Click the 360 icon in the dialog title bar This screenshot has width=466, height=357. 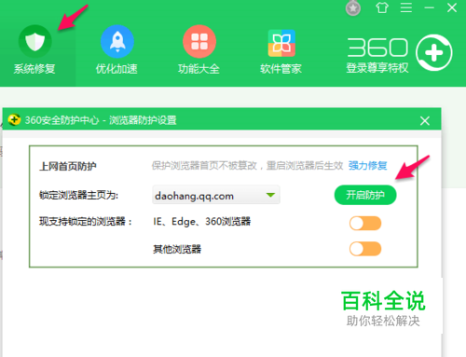(14, 119)
